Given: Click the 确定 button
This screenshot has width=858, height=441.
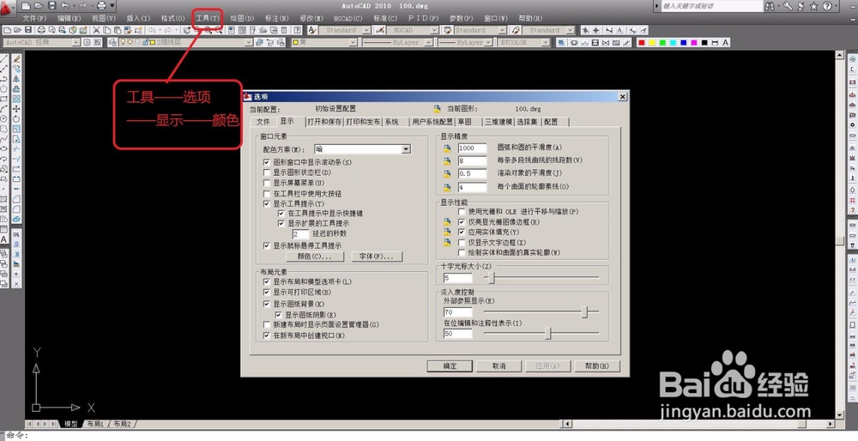Looking at the screenshot, I should 450,366.
